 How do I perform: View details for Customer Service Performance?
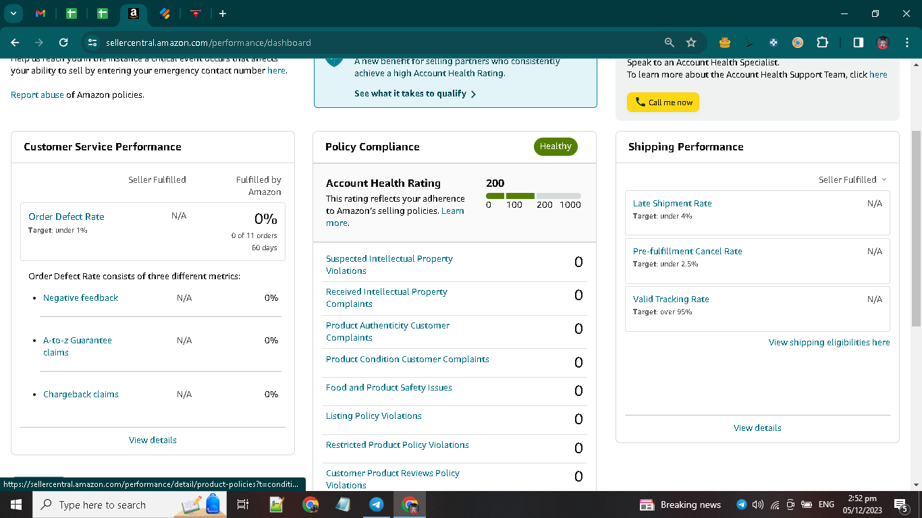[x=153, y=440]
